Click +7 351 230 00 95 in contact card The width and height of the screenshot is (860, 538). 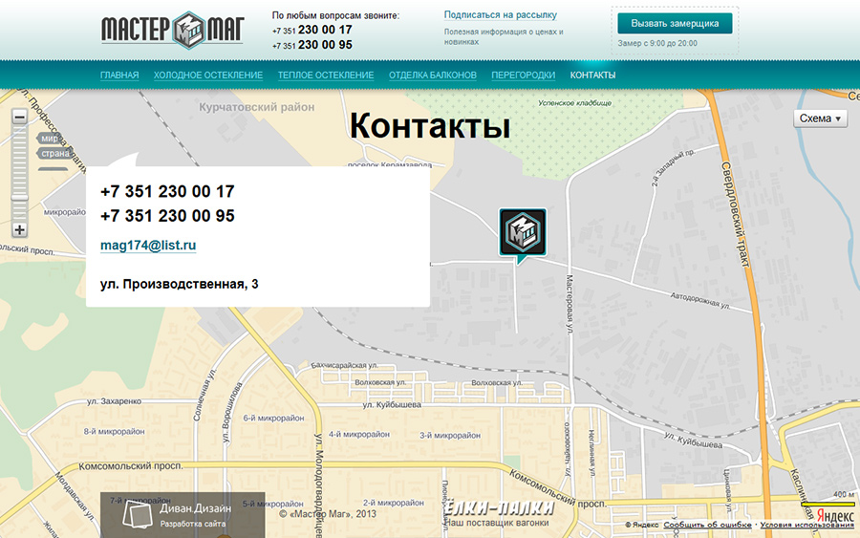167,216
